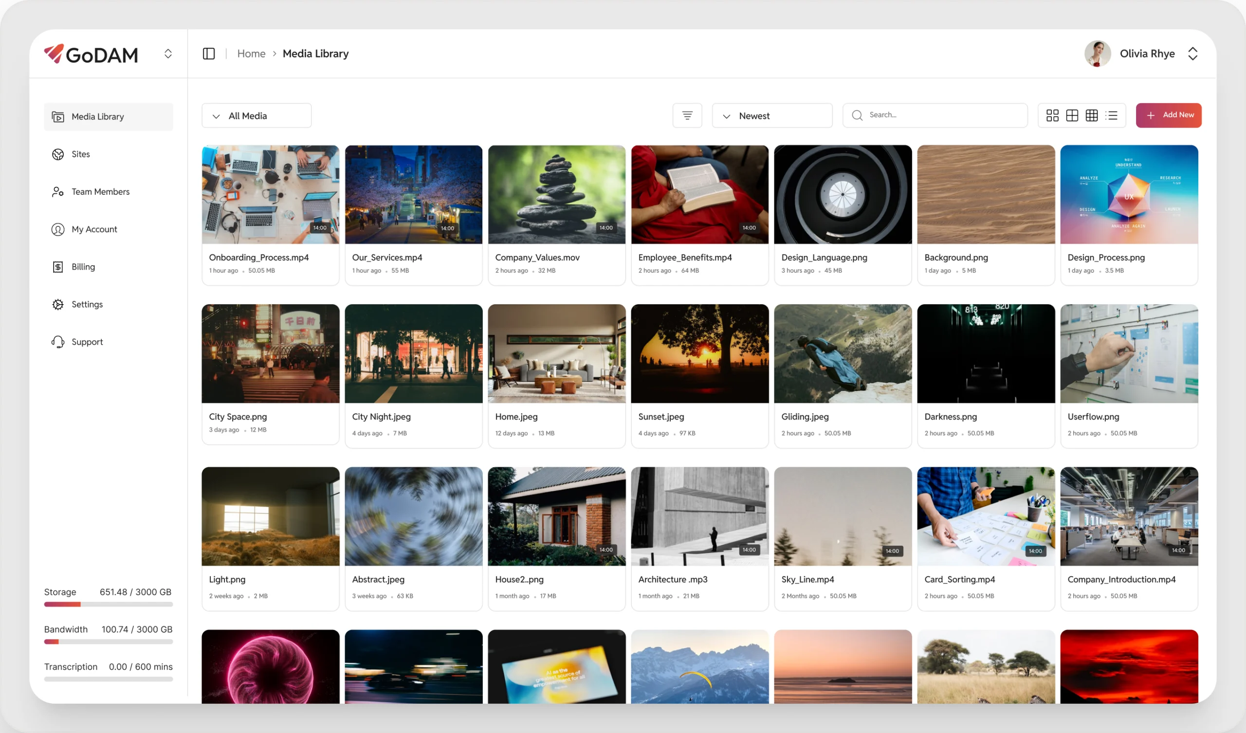
Task: Go to Team Members
Action: 100,191
